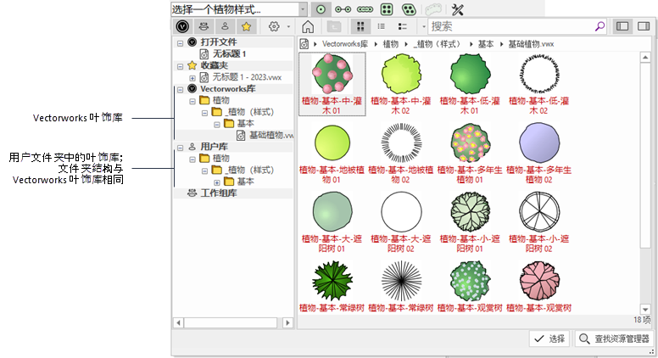
Task: Select 植物-基本-中-灌木 02 thumbnail
Action: click(x=401, y=84)
